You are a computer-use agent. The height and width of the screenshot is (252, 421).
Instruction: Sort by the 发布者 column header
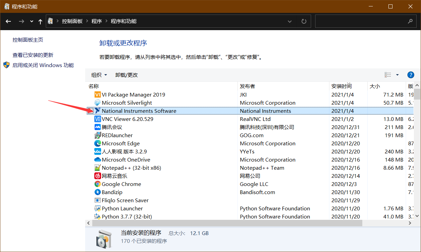click(284, 86)
